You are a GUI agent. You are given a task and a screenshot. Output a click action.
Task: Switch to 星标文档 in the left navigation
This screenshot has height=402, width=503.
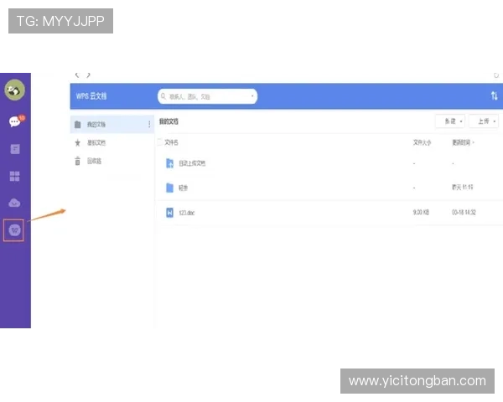coord(96,142)
